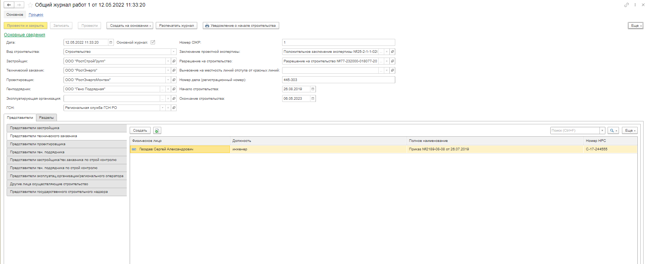Open calendar for Окончание строительства date

pyautogui.click(x=313, y=99)
